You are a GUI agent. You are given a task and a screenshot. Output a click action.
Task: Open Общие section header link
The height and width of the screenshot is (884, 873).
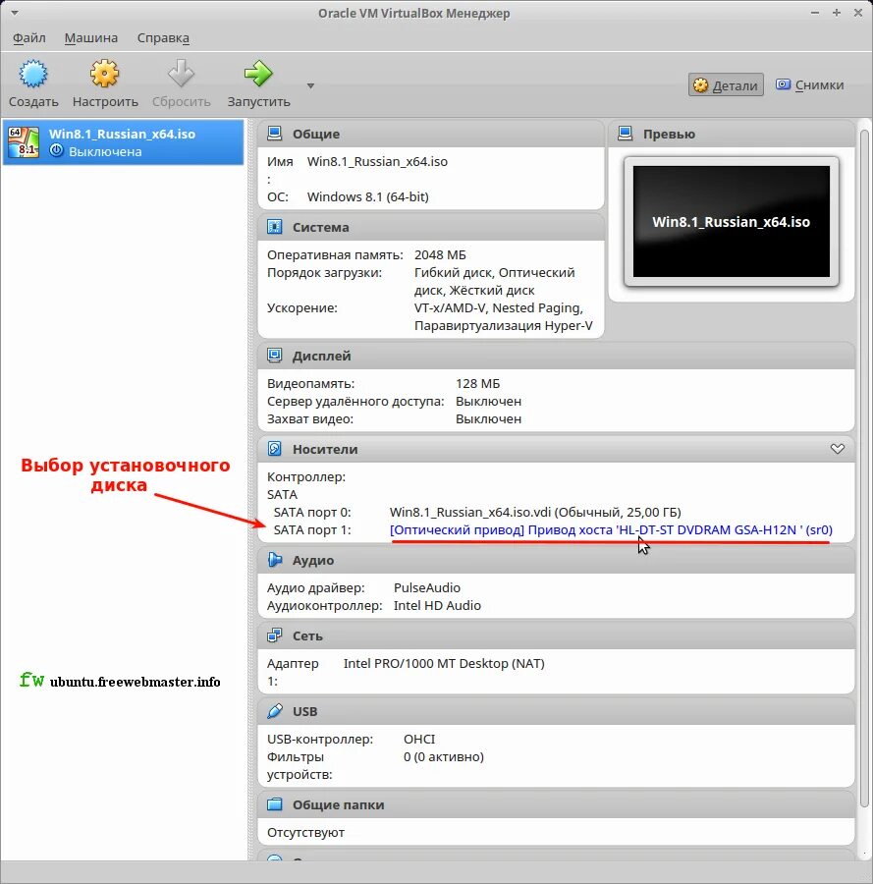[x=315, y=135]
